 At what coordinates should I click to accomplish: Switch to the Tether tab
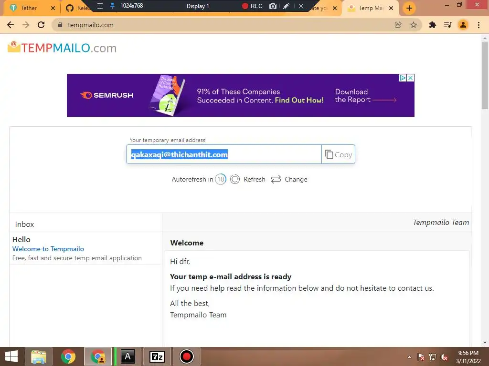coord(29,8)
